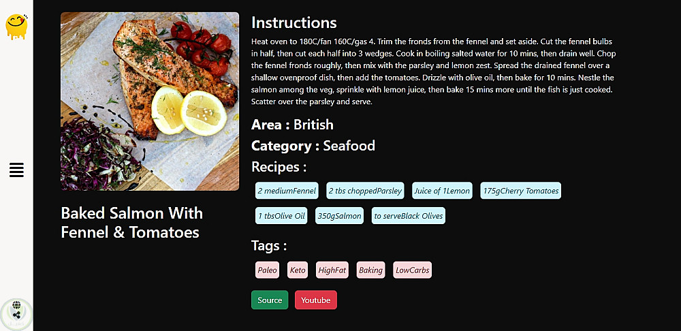Click the HighFat tag
Screen dimensions: 681x331
click(x=332, y=270)
